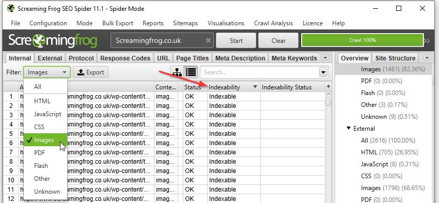Click the Start crawl button

click(236, 41)
